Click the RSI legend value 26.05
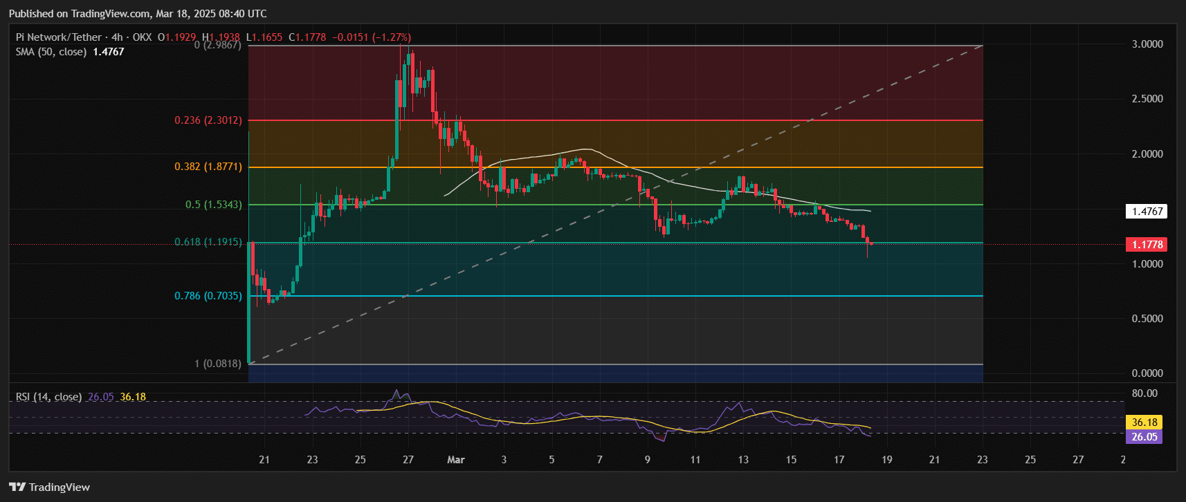1186x502 pixels. coord(101,397)
